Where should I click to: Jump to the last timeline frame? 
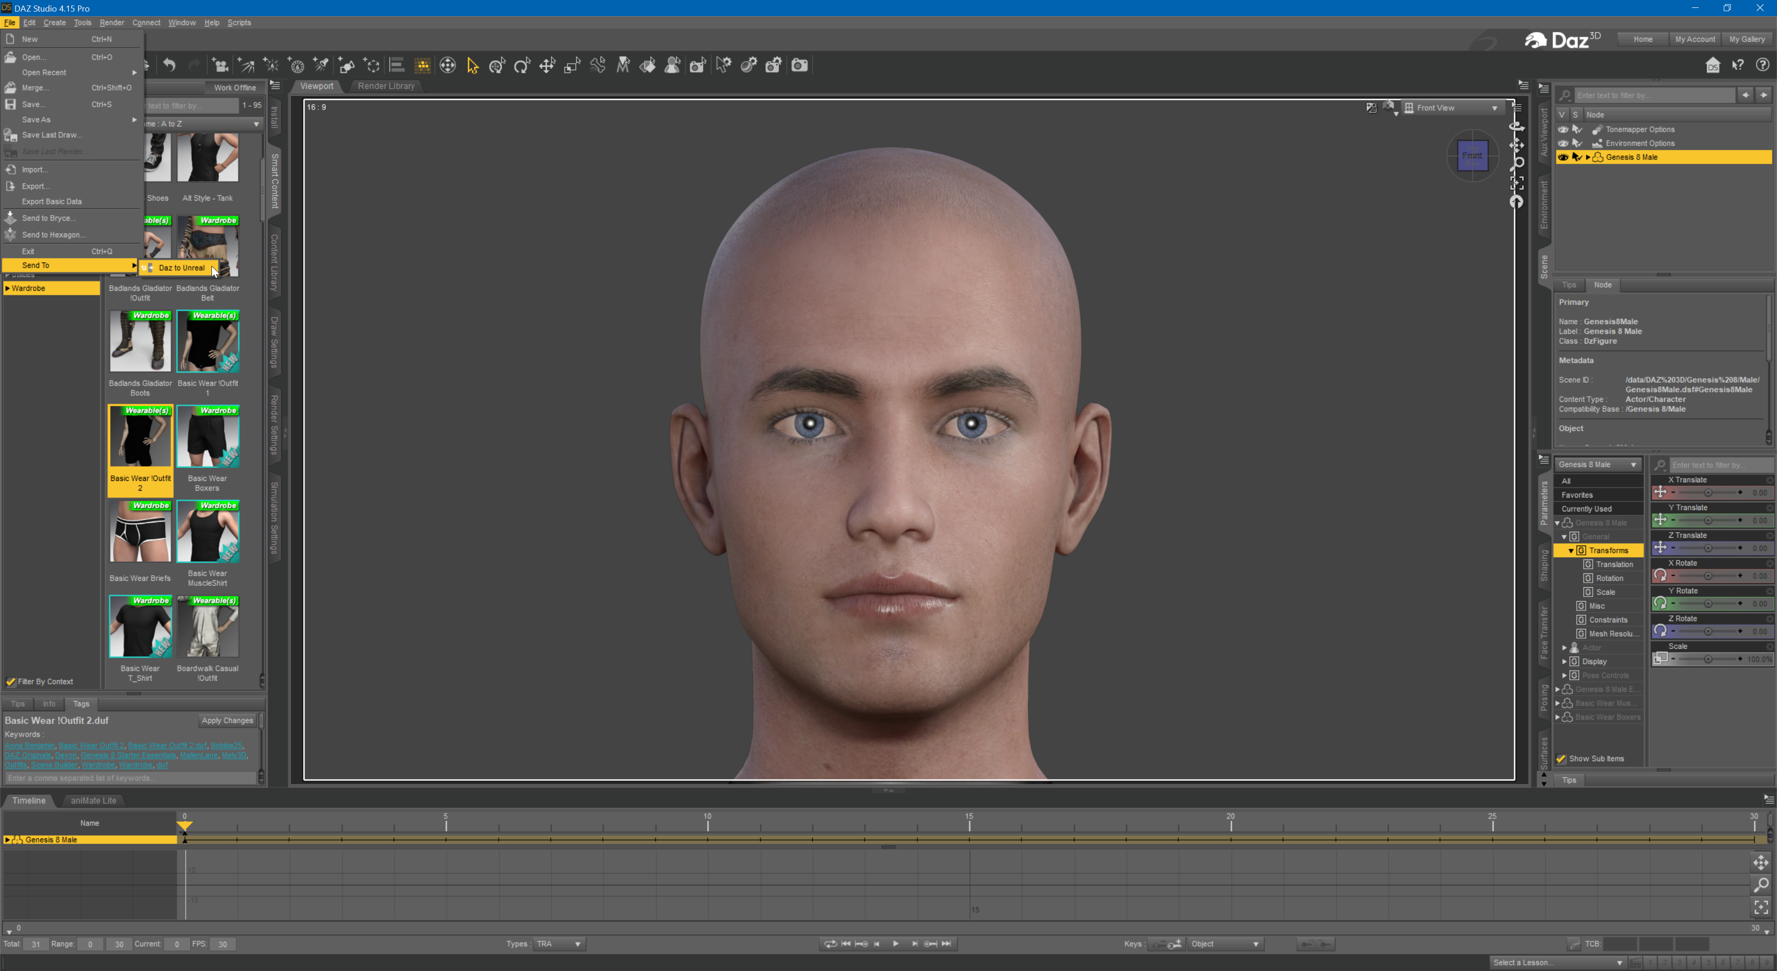point(946,943)
